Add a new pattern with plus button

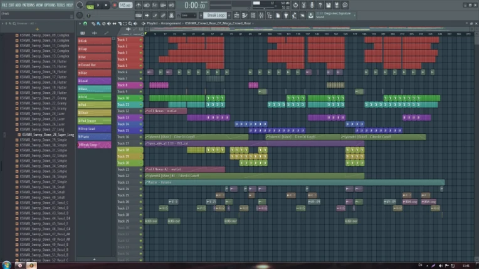click(229, 15)
